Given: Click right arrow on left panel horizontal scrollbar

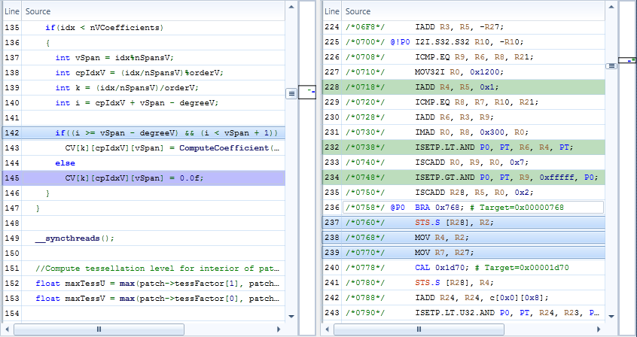Looking at the screenshot, I should tap(279, 329).
